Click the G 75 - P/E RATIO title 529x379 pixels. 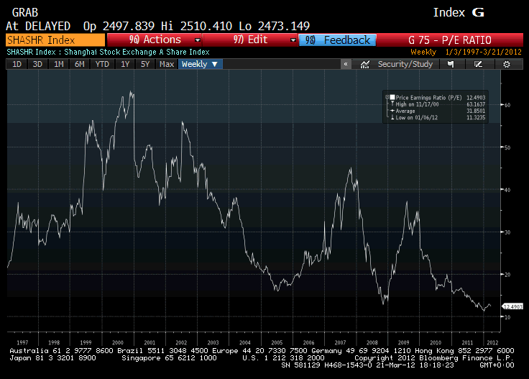point(449,40)
